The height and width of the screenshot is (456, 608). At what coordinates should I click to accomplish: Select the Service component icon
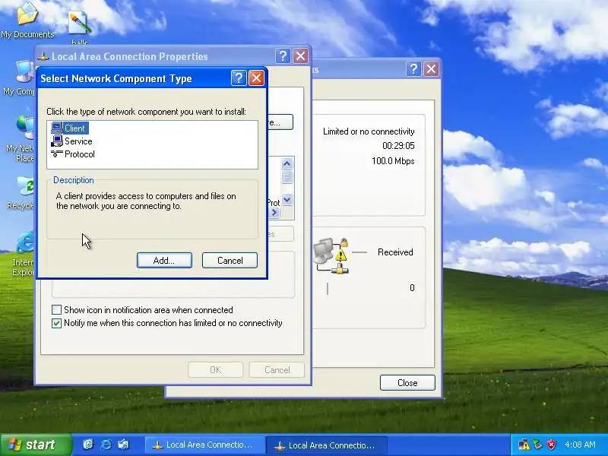coord(56,141)
